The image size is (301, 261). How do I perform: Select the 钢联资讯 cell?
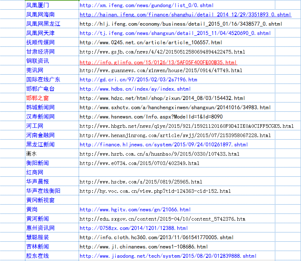click(52, 61)
